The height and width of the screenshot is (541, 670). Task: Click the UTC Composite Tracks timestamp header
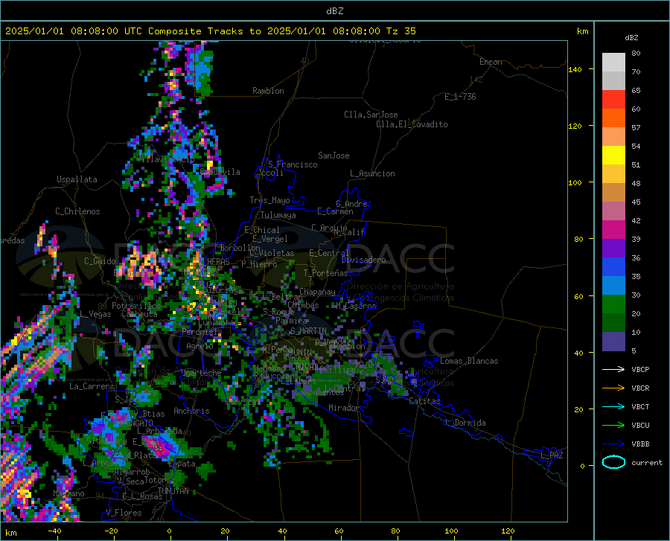[210, 31]
